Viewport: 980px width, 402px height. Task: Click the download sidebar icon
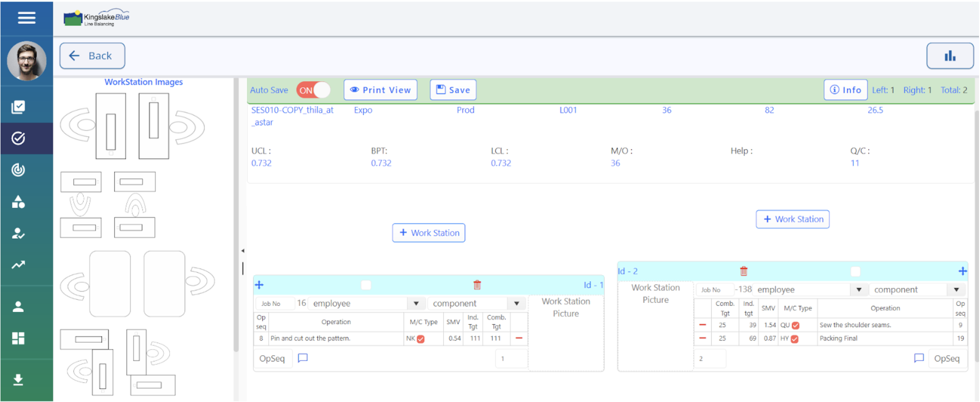point(18,380)
